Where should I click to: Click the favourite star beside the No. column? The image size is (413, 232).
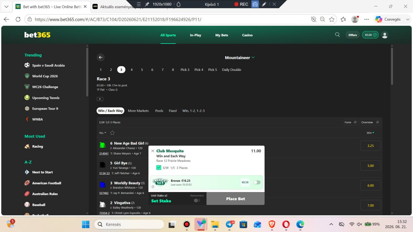coord(112,133)
